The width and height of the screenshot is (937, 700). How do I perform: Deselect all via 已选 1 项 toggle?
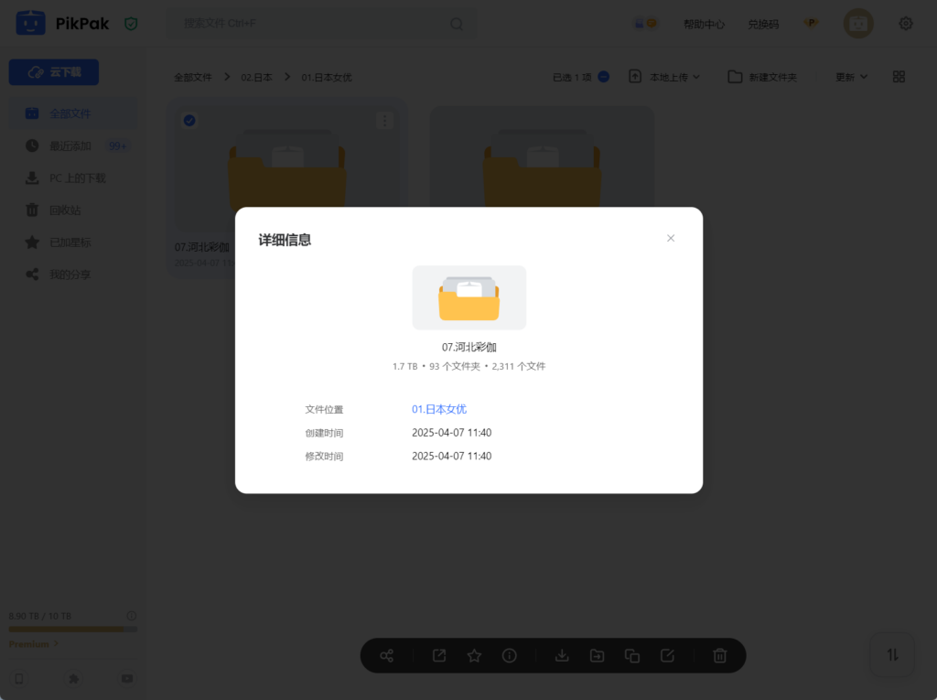pos(604,77)
